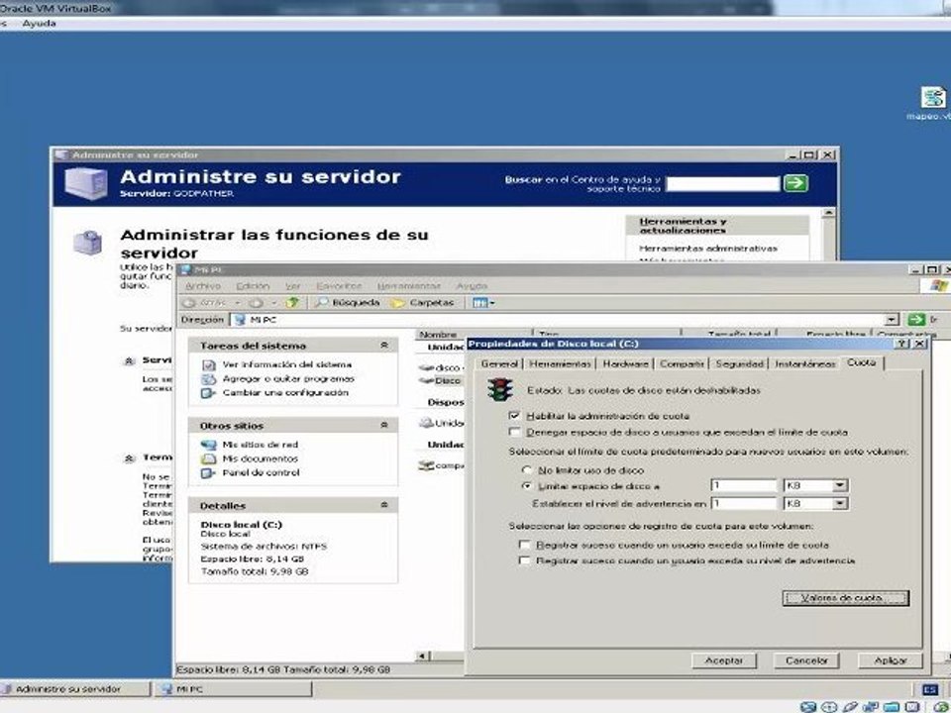
Task: Click the Cambiar una configuración icon
Action: click(x=209, y=392)
